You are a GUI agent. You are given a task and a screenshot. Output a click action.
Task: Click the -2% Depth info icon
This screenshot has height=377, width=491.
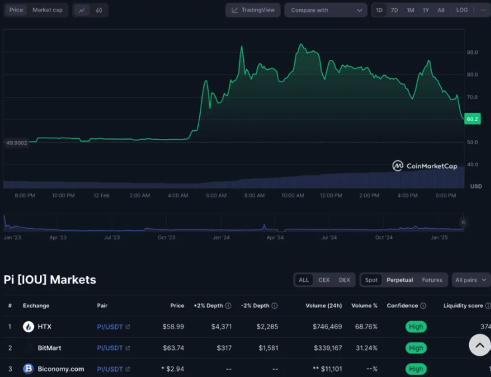[274, 306]
